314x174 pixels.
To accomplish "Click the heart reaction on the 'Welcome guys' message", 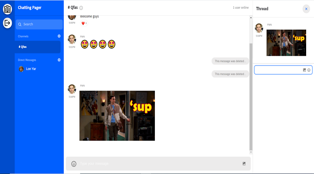I will 84,23.
